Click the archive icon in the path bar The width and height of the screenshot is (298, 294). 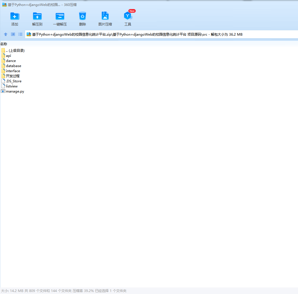tap(29, 34)
